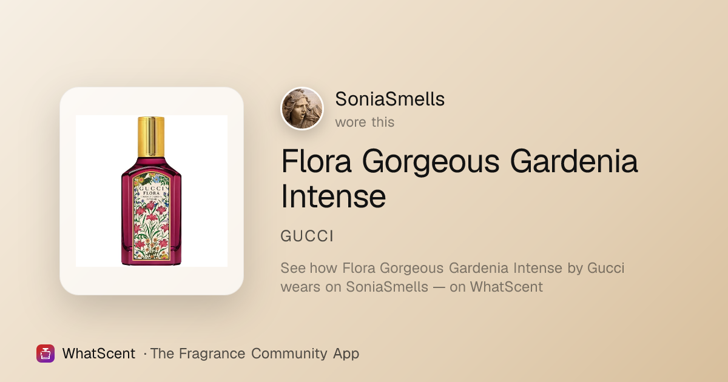Viewport: 728px width, 382px height.
Task: Select the GUCCI brand label
Action: [307, 236]
